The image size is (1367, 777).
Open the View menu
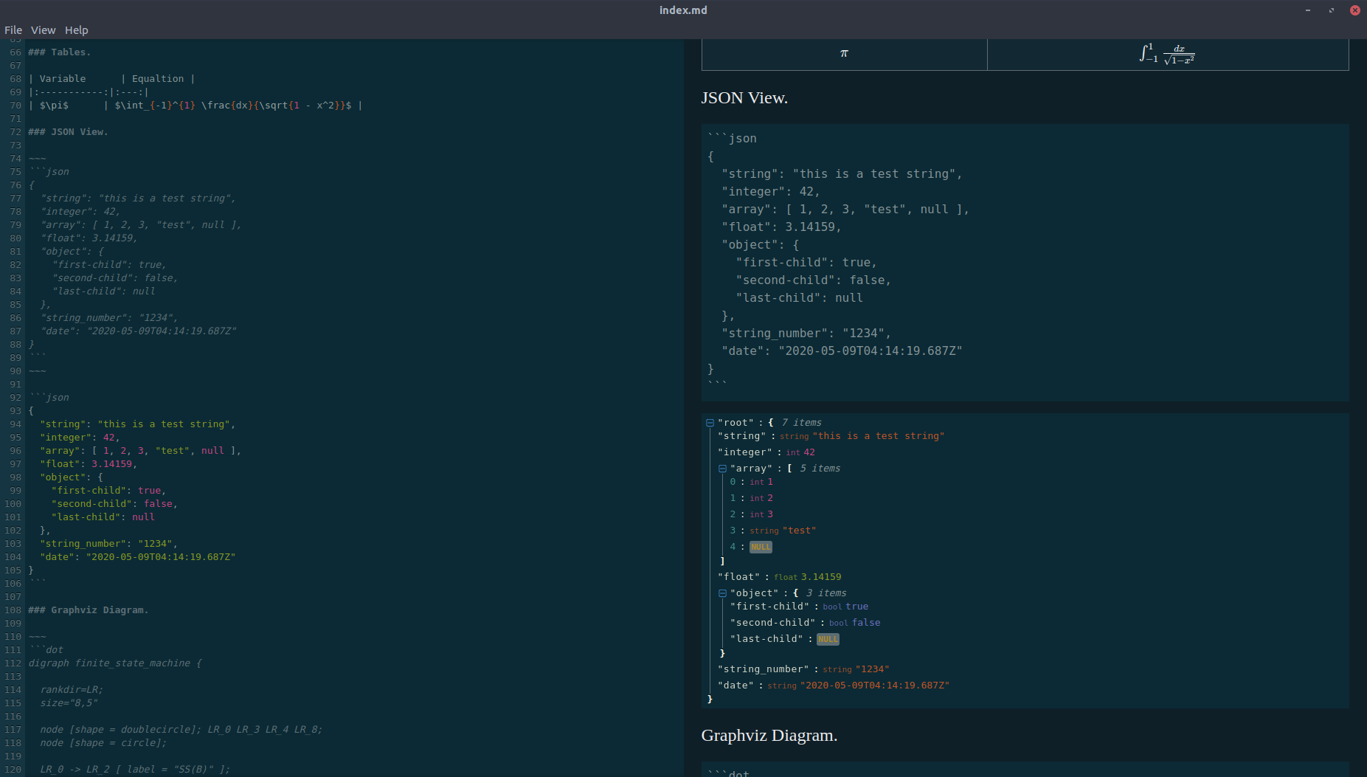point(43,30)
